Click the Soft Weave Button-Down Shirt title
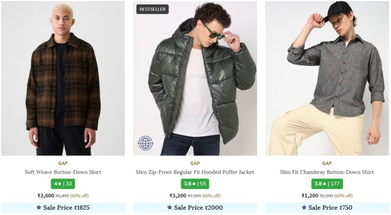Screen dimensions: 391x215 [x=63, y=172]
